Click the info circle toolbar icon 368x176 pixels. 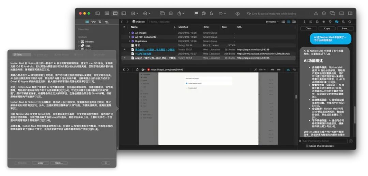(x=324, y=13)
